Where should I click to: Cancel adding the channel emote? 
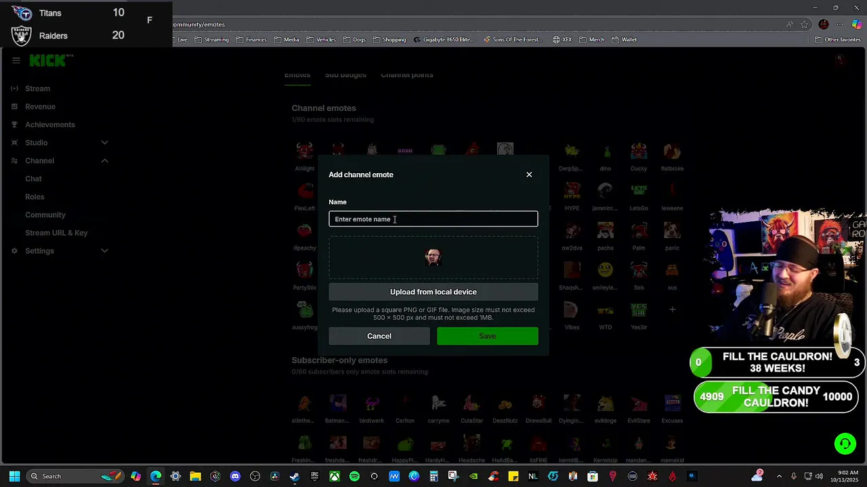tap(379, 336)
